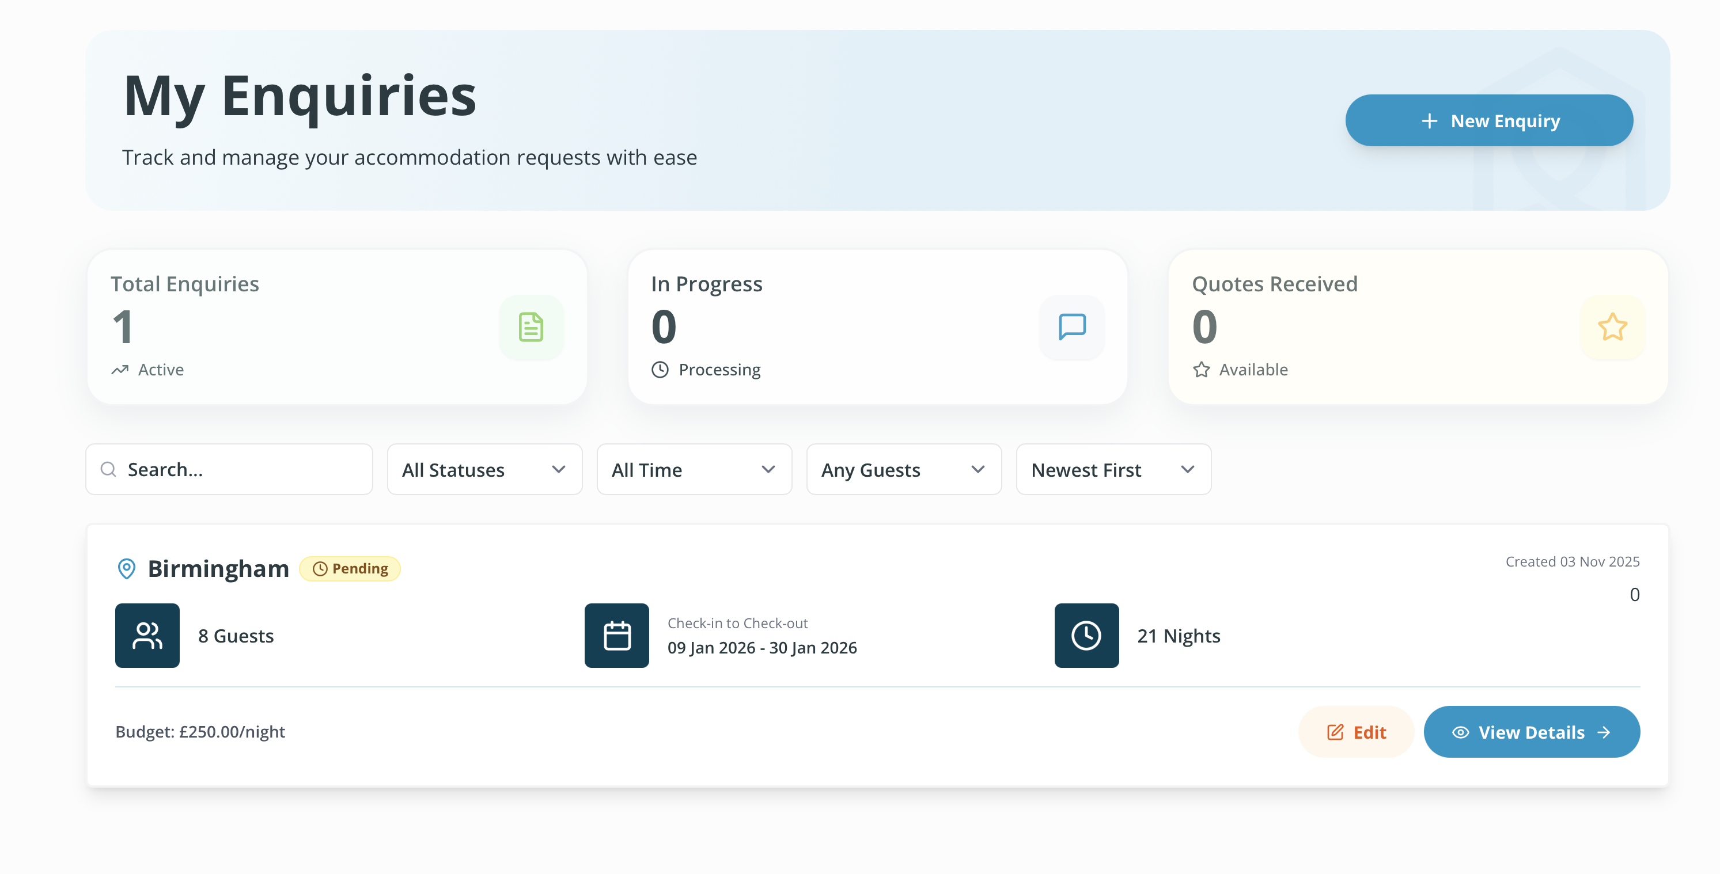Click the New Enquiry button
Screen dimensions: 1720x874
(1489, 120)
